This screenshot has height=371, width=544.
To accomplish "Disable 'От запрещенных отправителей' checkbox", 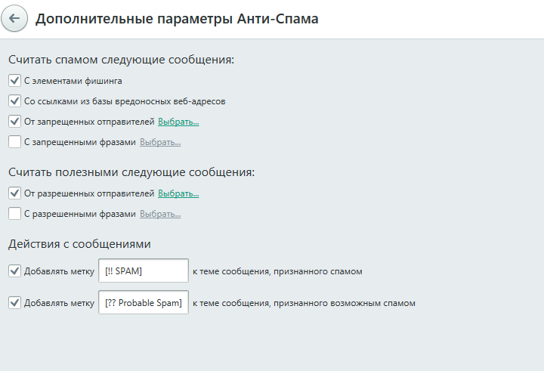I will 15,121.
